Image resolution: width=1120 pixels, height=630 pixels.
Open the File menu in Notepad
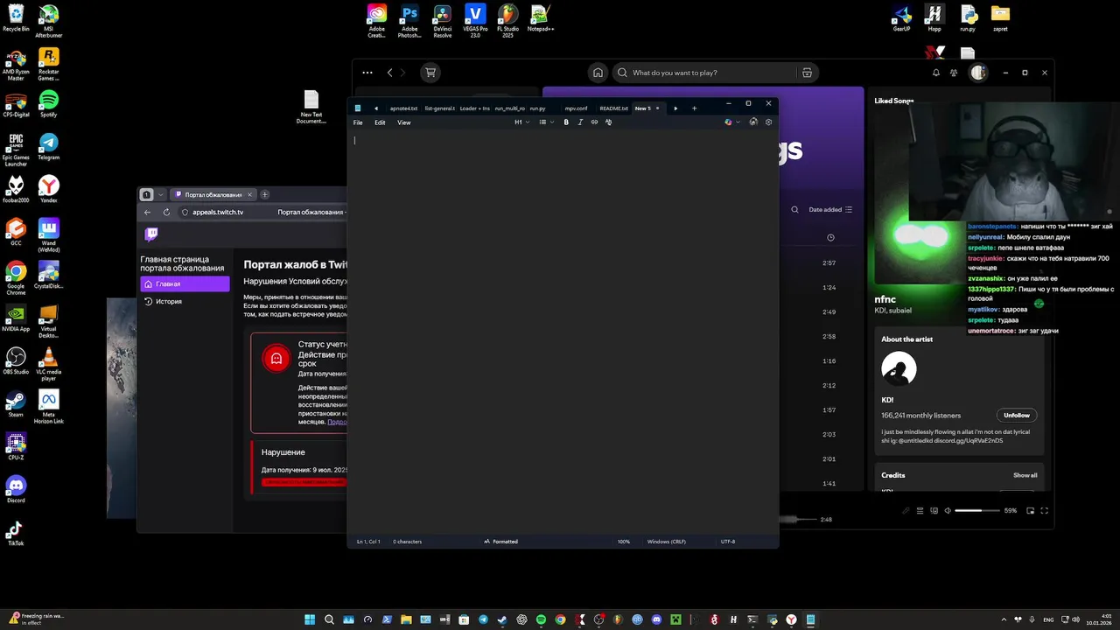click(358, 122)
